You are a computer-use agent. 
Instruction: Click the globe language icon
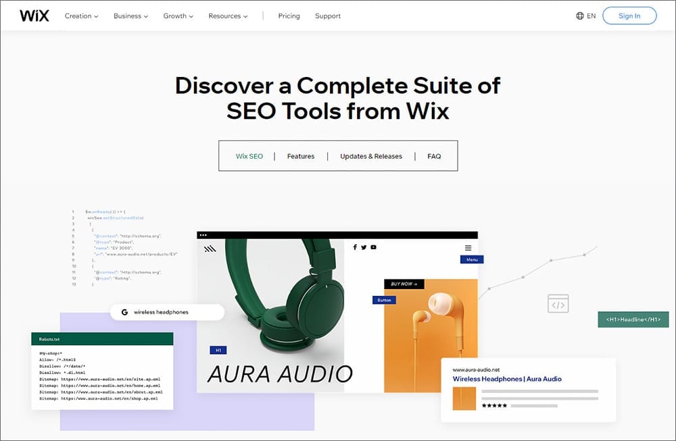click(580, 16)
